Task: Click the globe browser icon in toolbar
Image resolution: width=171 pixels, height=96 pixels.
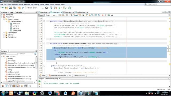Action: 46,8
